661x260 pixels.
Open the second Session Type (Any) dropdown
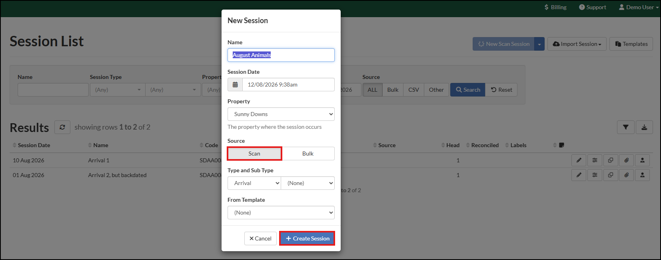tap(173, 90)
